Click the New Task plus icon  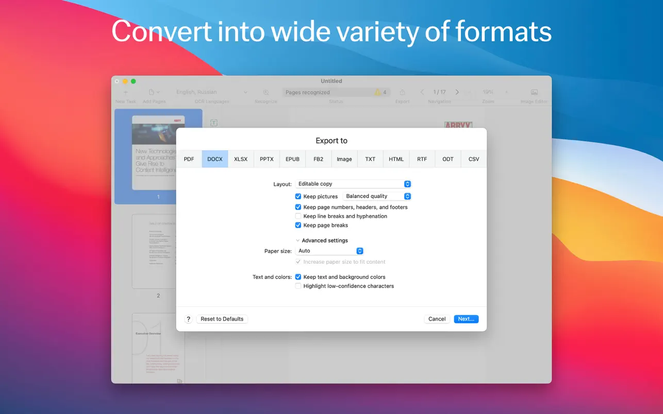pyautogui.click(x=125, y=92)
